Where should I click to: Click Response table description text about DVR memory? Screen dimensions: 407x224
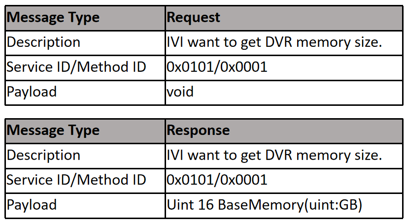[x=274, y=155]
